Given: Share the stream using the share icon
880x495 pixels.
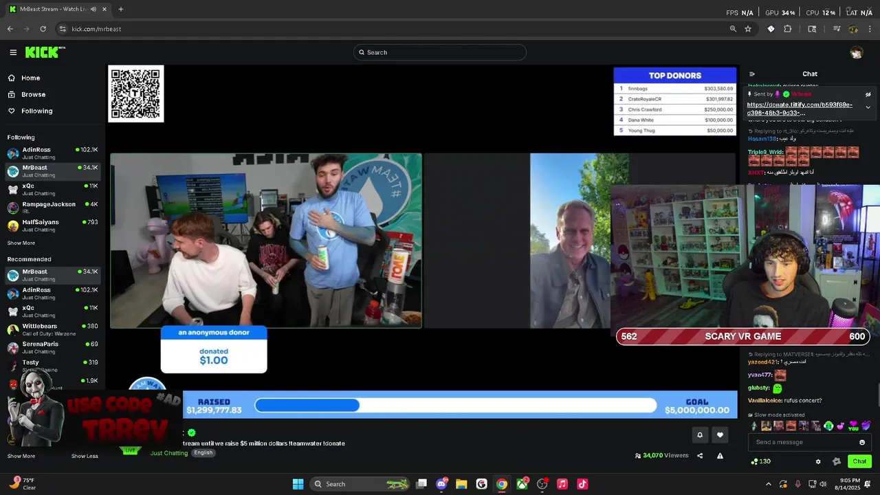Looking at the screenshot, I should [700, 455].
